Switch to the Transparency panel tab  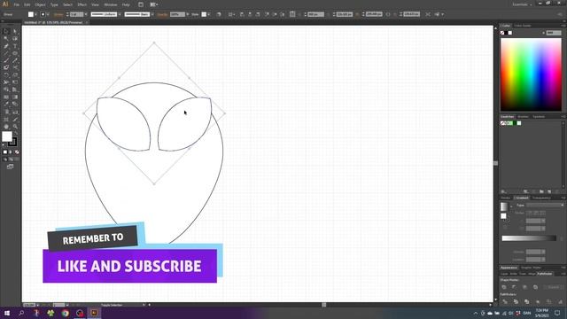pos(541,198)
